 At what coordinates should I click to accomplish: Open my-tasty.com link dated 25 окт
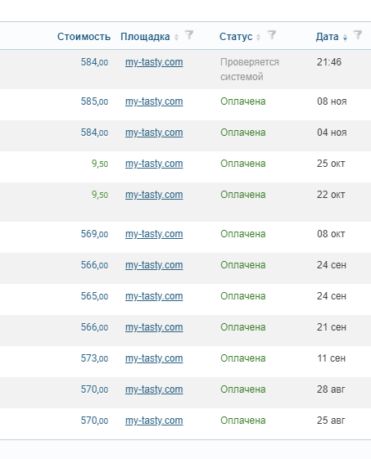point(154,164)
